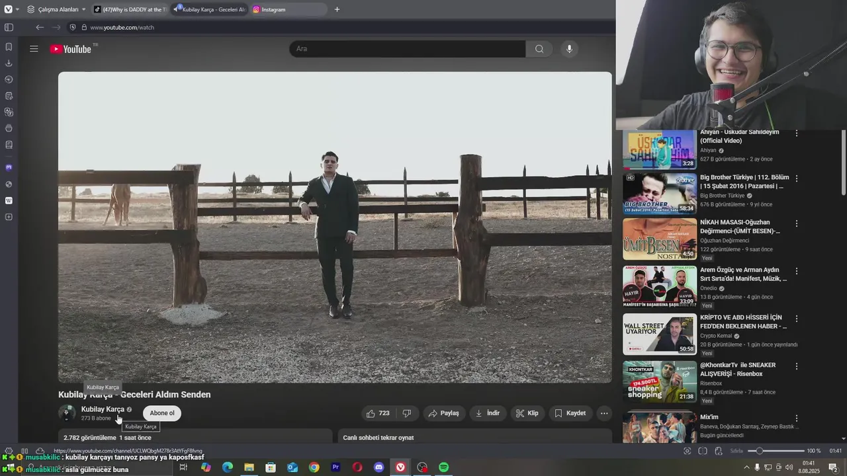Click the site security lock icon
This screenshot has width=847, height=476.
[x=83, y=27]
